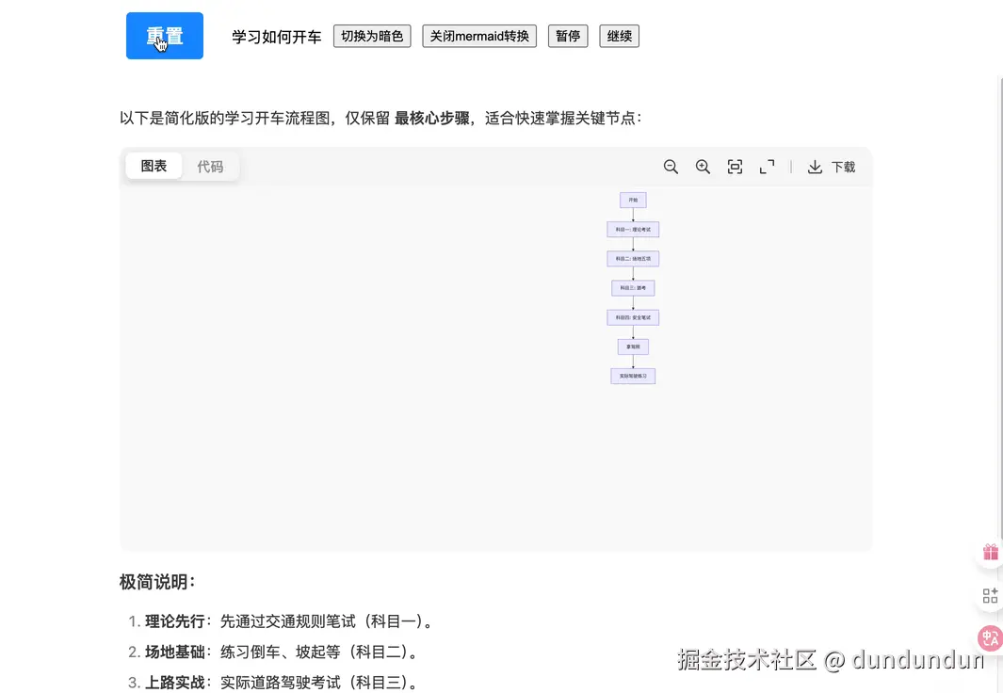Screen dimensions: 1003x693
Task: Click the pink gift icon at right edge
Action: (990, 552)
